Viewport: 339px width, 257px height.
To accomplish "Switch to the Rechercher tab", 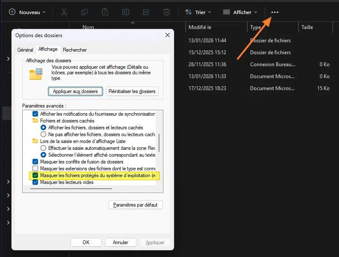I will pyautogui.click(x=75, y=50).
